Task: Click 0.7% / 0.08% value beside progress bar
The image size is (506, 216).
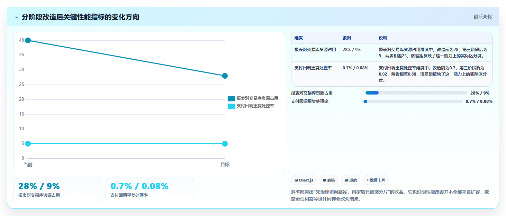Action: coord(479,101)
